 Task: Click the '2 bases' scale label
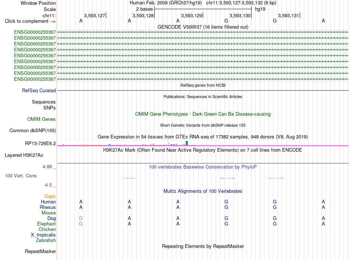[x=144, y=9]
